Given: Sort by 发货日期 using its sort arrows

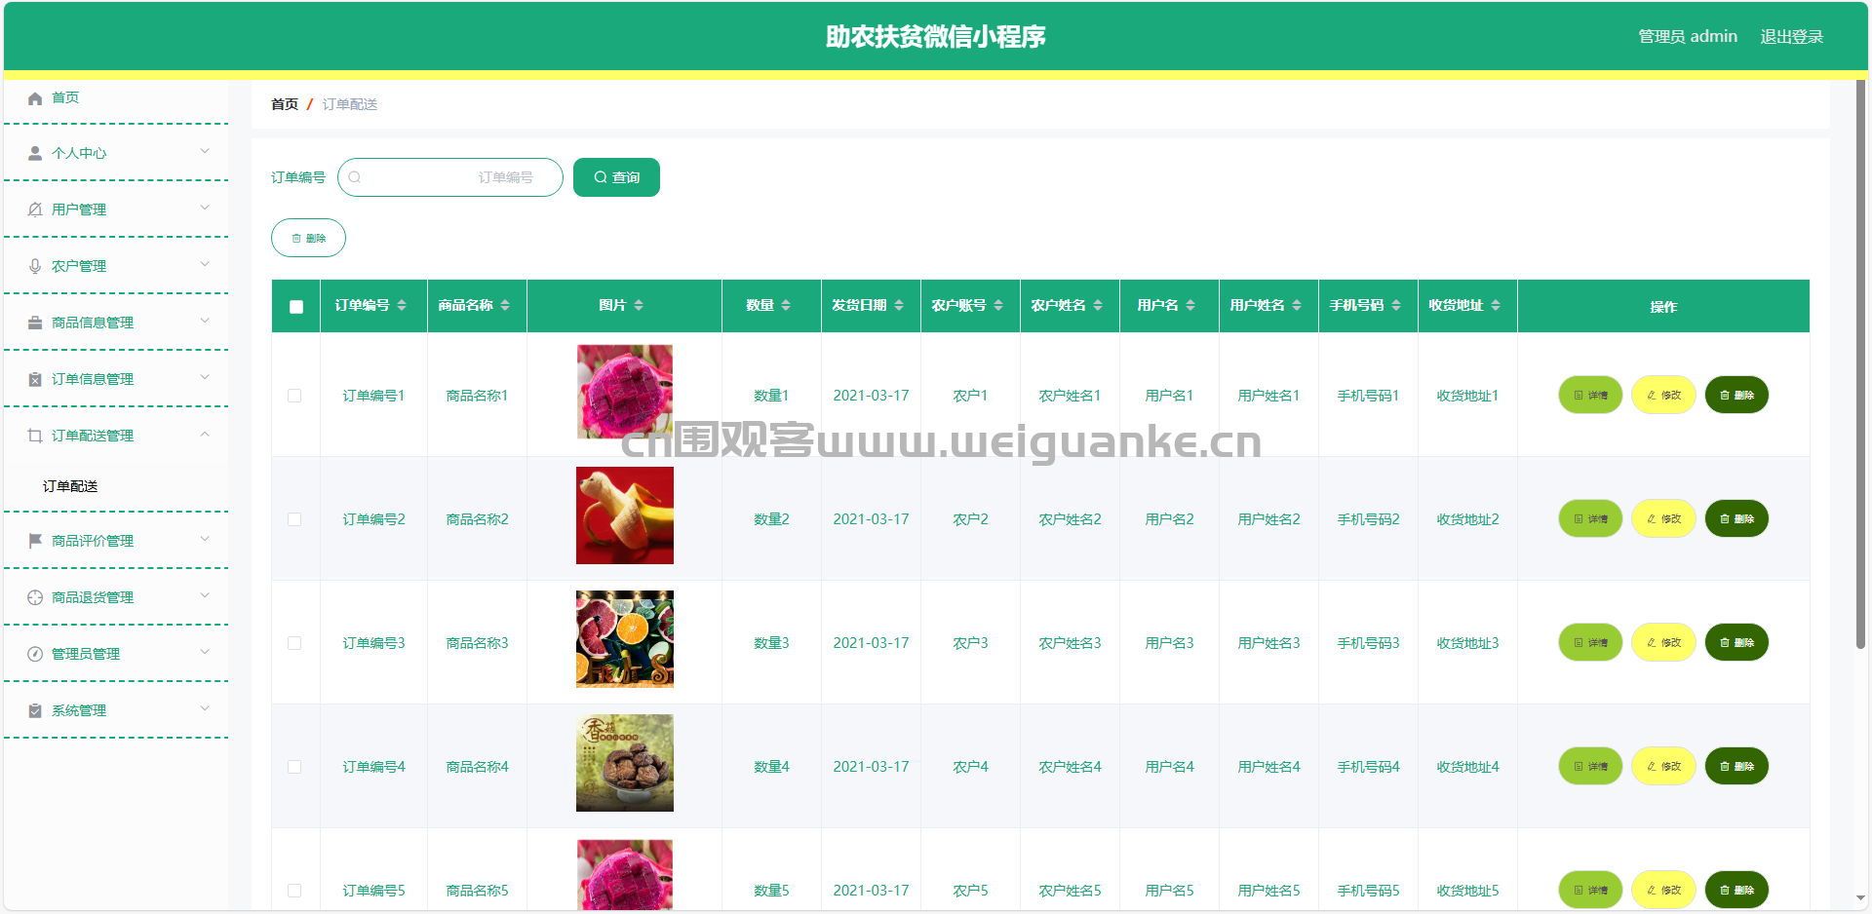Looking at the screenshot, I should tap(899, 306).
